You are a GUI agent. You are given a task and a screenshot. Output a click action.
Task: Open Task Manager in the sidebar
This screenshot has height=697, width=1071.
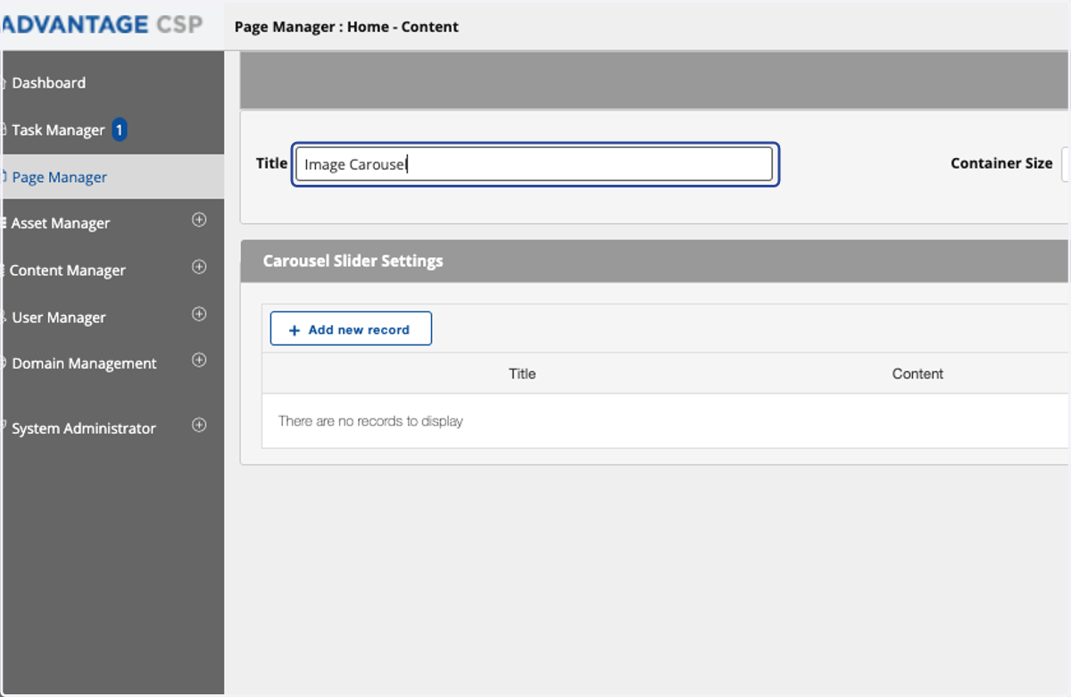pos(58,130)
